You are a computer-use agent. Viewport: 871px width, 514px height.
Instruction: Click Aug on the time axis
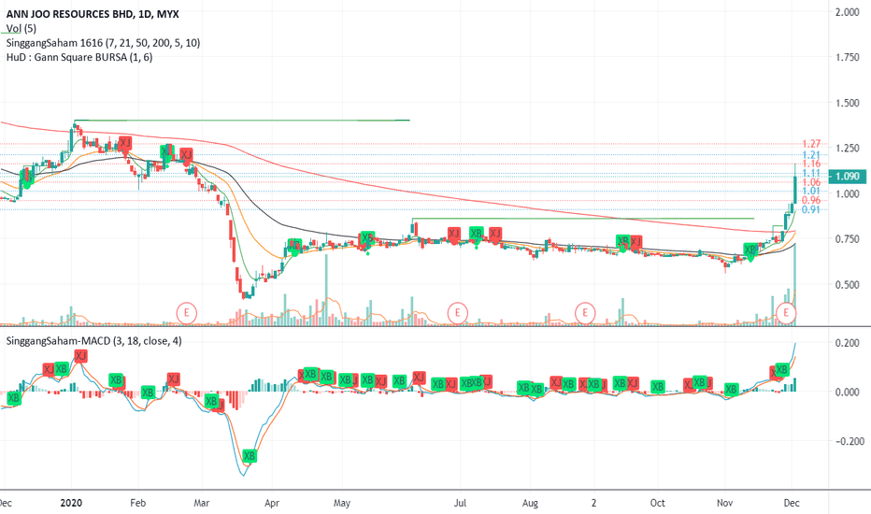click(x=530, y=503)
